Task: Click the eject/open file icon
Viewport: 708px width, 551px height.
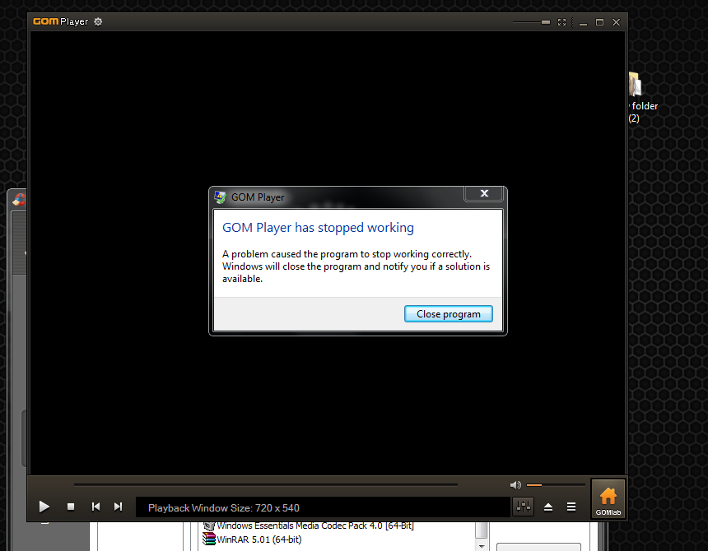Action: pyautogui.click(x=548, y=507)
